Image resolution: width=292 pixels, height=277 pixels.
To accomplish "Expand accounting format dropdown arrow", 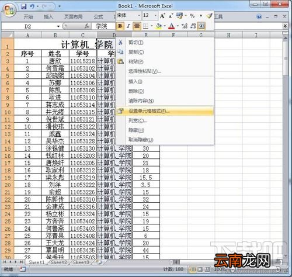I will pyautogui.click(x=186, y=16).
